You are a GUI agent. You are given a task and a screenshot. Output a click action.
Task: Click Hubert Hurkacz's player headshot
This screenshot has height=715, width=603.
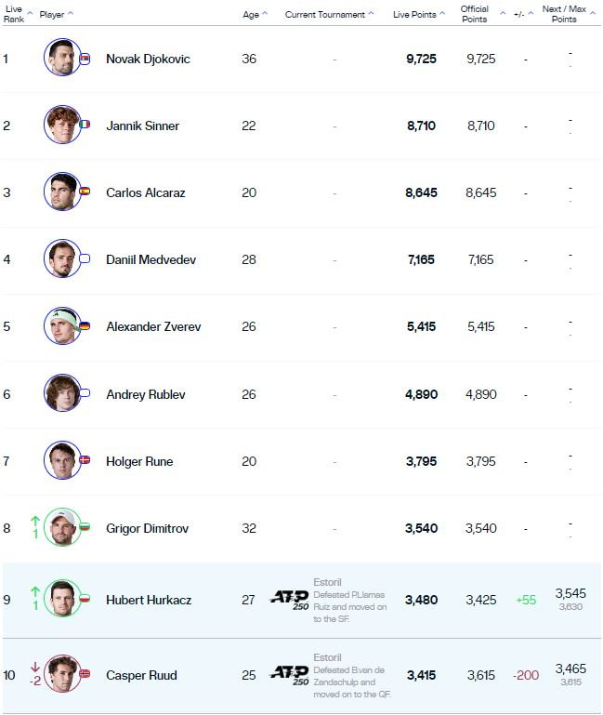62,599
